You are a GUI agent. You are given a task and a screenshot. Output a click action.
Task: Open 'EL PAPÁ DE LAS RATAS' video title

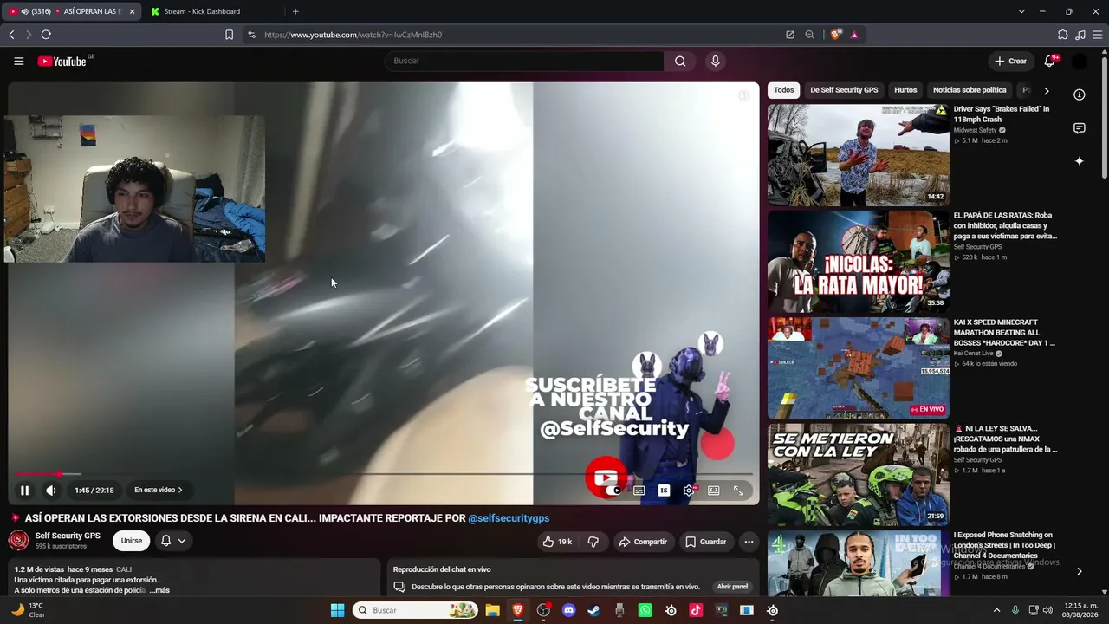pyautogui.click(x=1005, y=225)
